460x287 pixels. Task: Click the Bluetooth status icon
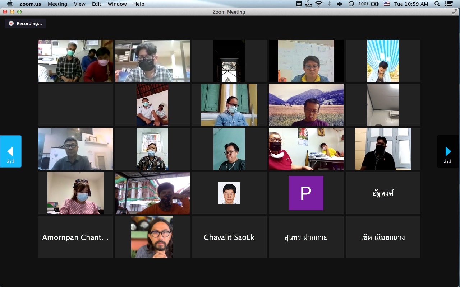[329, 4]
